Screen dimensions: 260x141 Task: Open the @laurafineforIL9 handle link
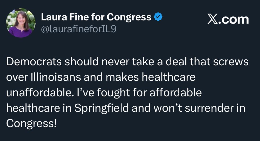[x=78, y=29]
